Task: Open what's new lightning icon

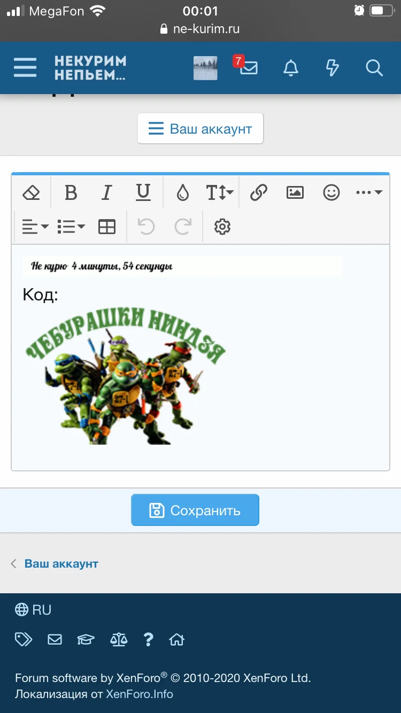Action: pyautogui.click(x=333, y=68)
